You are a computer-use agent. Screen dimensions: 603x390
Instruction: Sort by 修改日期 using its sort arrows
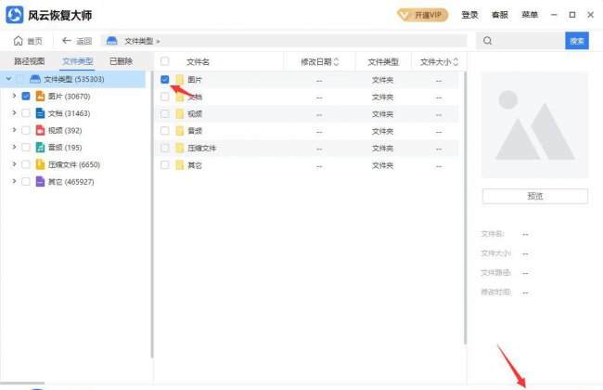click(336, 61)
